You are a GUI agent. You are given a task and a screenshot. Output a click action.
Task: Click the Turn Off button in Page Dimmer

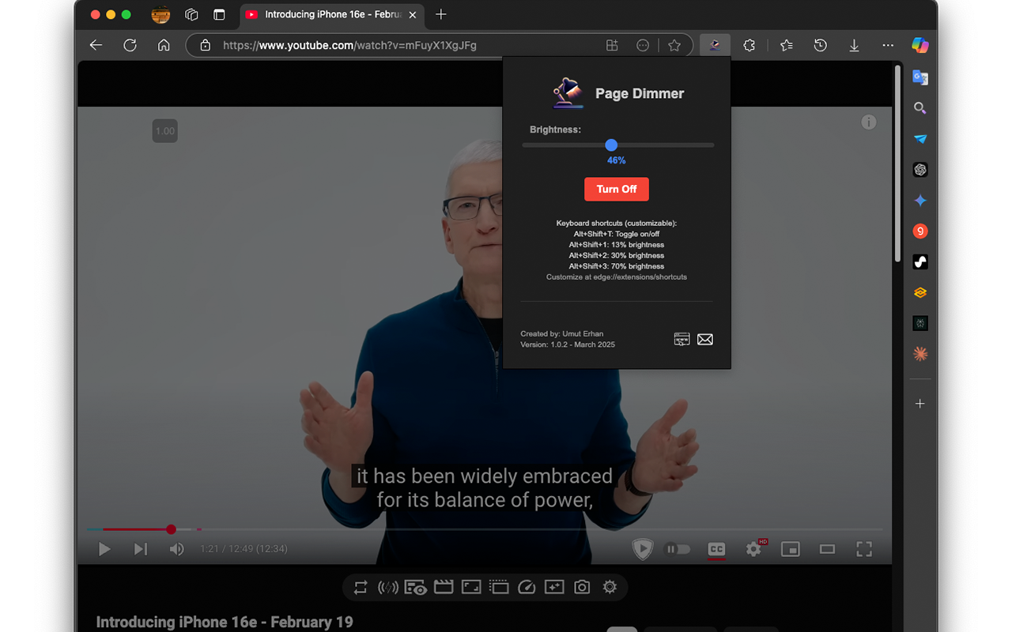617,190
